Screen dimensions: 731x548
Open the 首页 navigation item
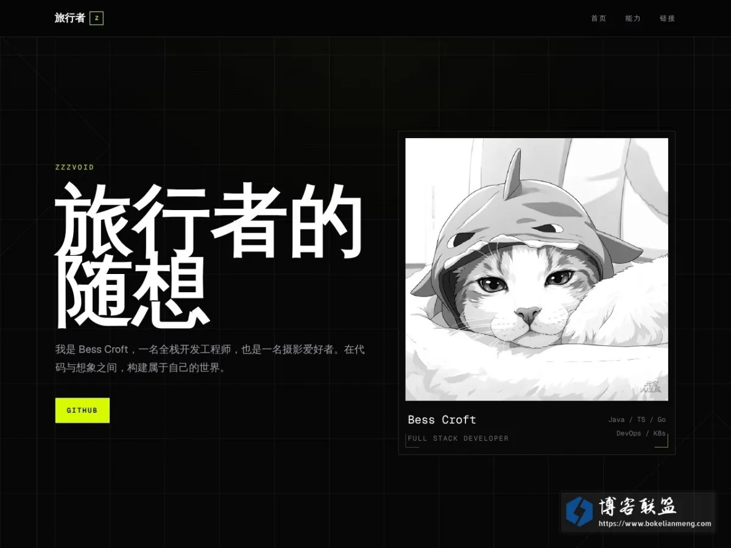coord(598,18)
